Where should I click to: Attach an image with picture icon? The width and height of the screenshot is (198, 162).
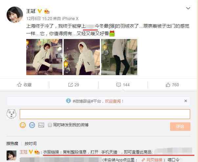point(41,125)
